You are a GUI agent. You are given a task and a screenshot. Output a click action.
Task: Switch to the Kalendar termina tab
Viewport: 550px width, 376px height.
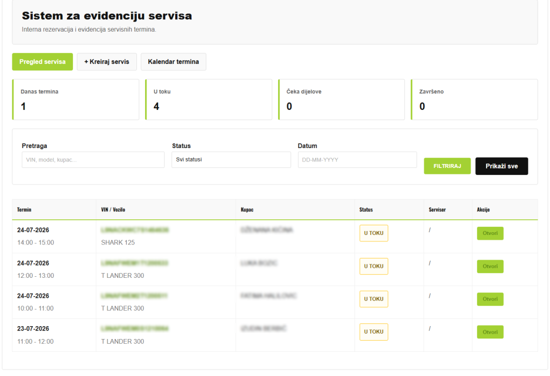click(173, 62)
